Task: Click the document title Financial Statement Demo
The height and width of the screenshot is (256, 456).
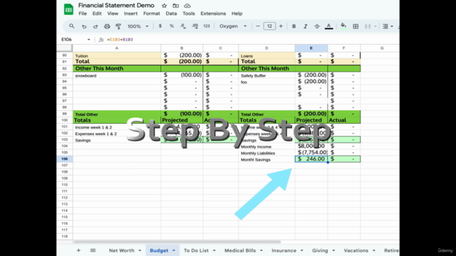Action: (x=116, y=6)
